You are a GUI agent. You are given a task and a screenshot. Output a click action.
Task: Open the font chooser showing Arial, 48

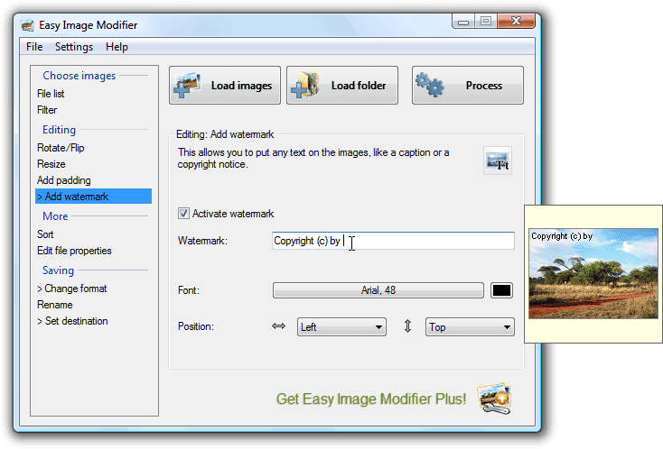[x=378, y=290]
